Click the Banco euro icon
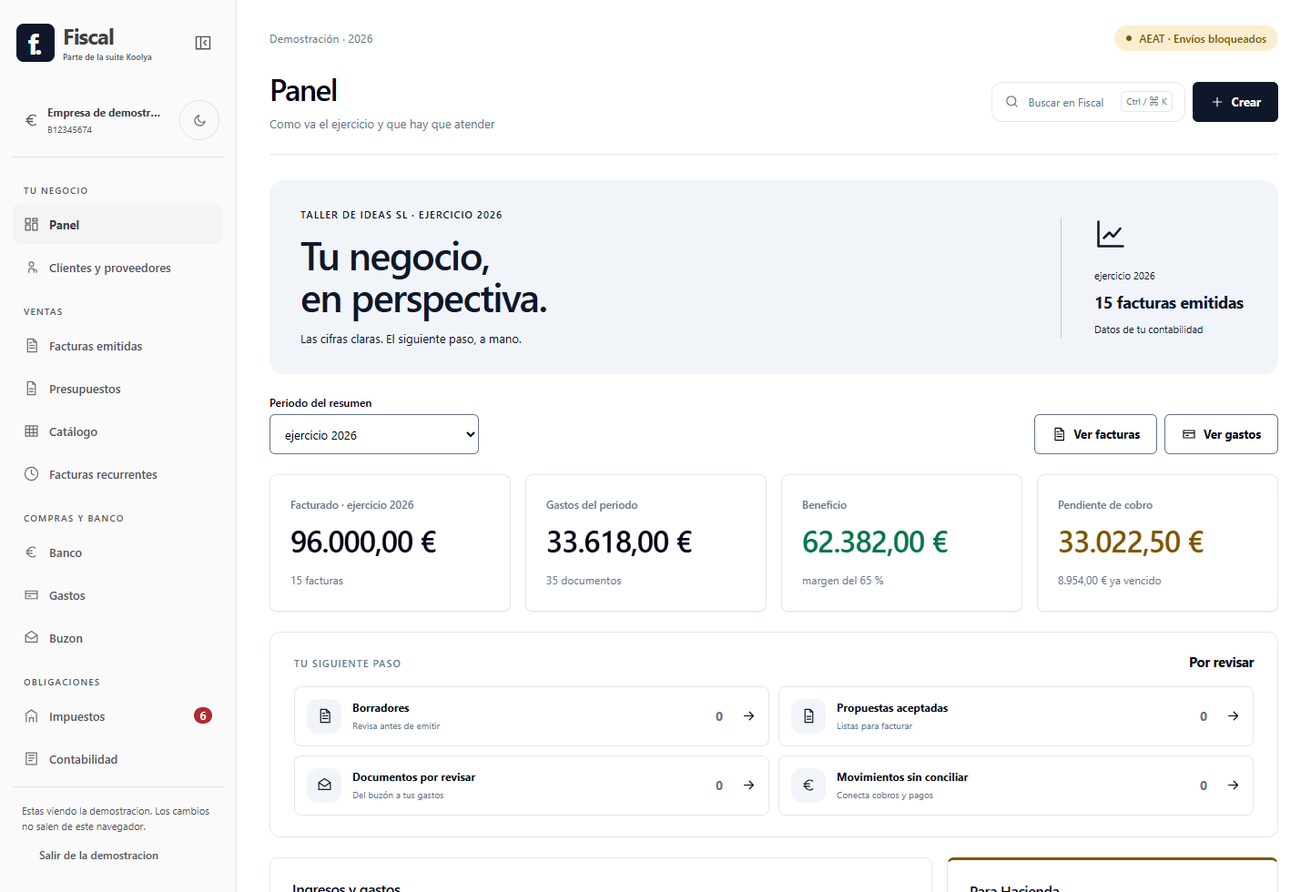 click(32, 552)
